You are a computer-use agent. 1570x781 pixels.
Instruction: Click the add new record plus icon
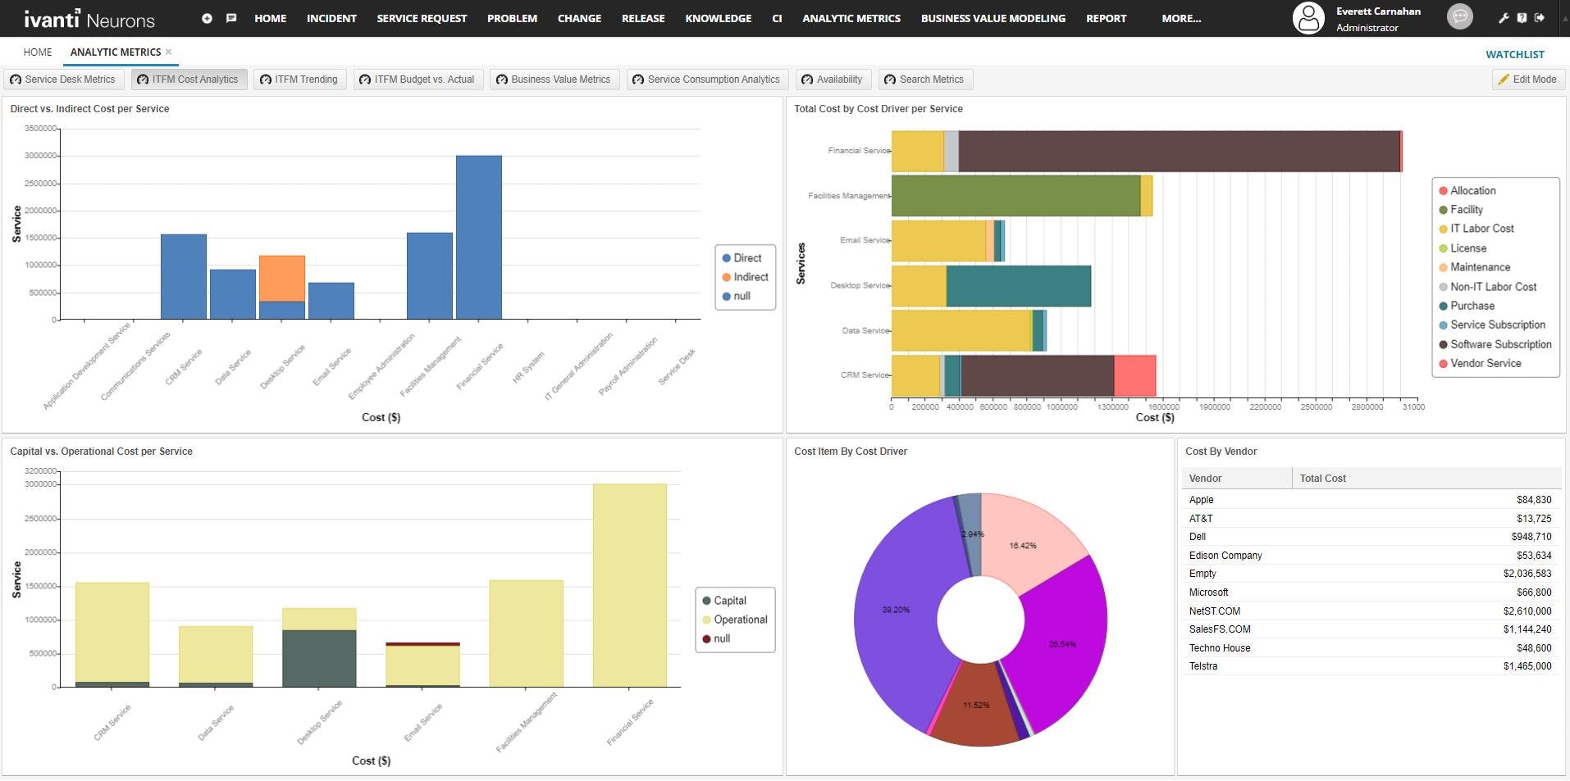point(208,17)
